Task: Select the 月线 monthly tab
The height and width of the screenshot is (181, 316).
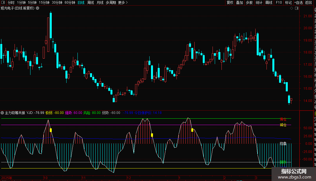Action: (100, 3)
